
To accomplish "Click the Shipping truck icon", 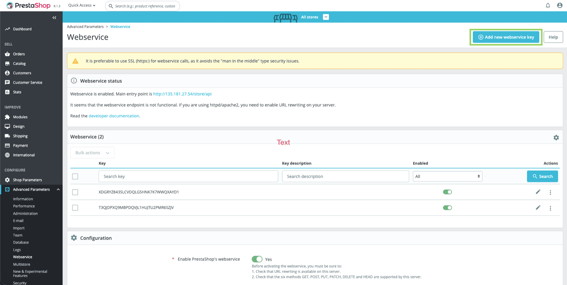I will point(7,136).
